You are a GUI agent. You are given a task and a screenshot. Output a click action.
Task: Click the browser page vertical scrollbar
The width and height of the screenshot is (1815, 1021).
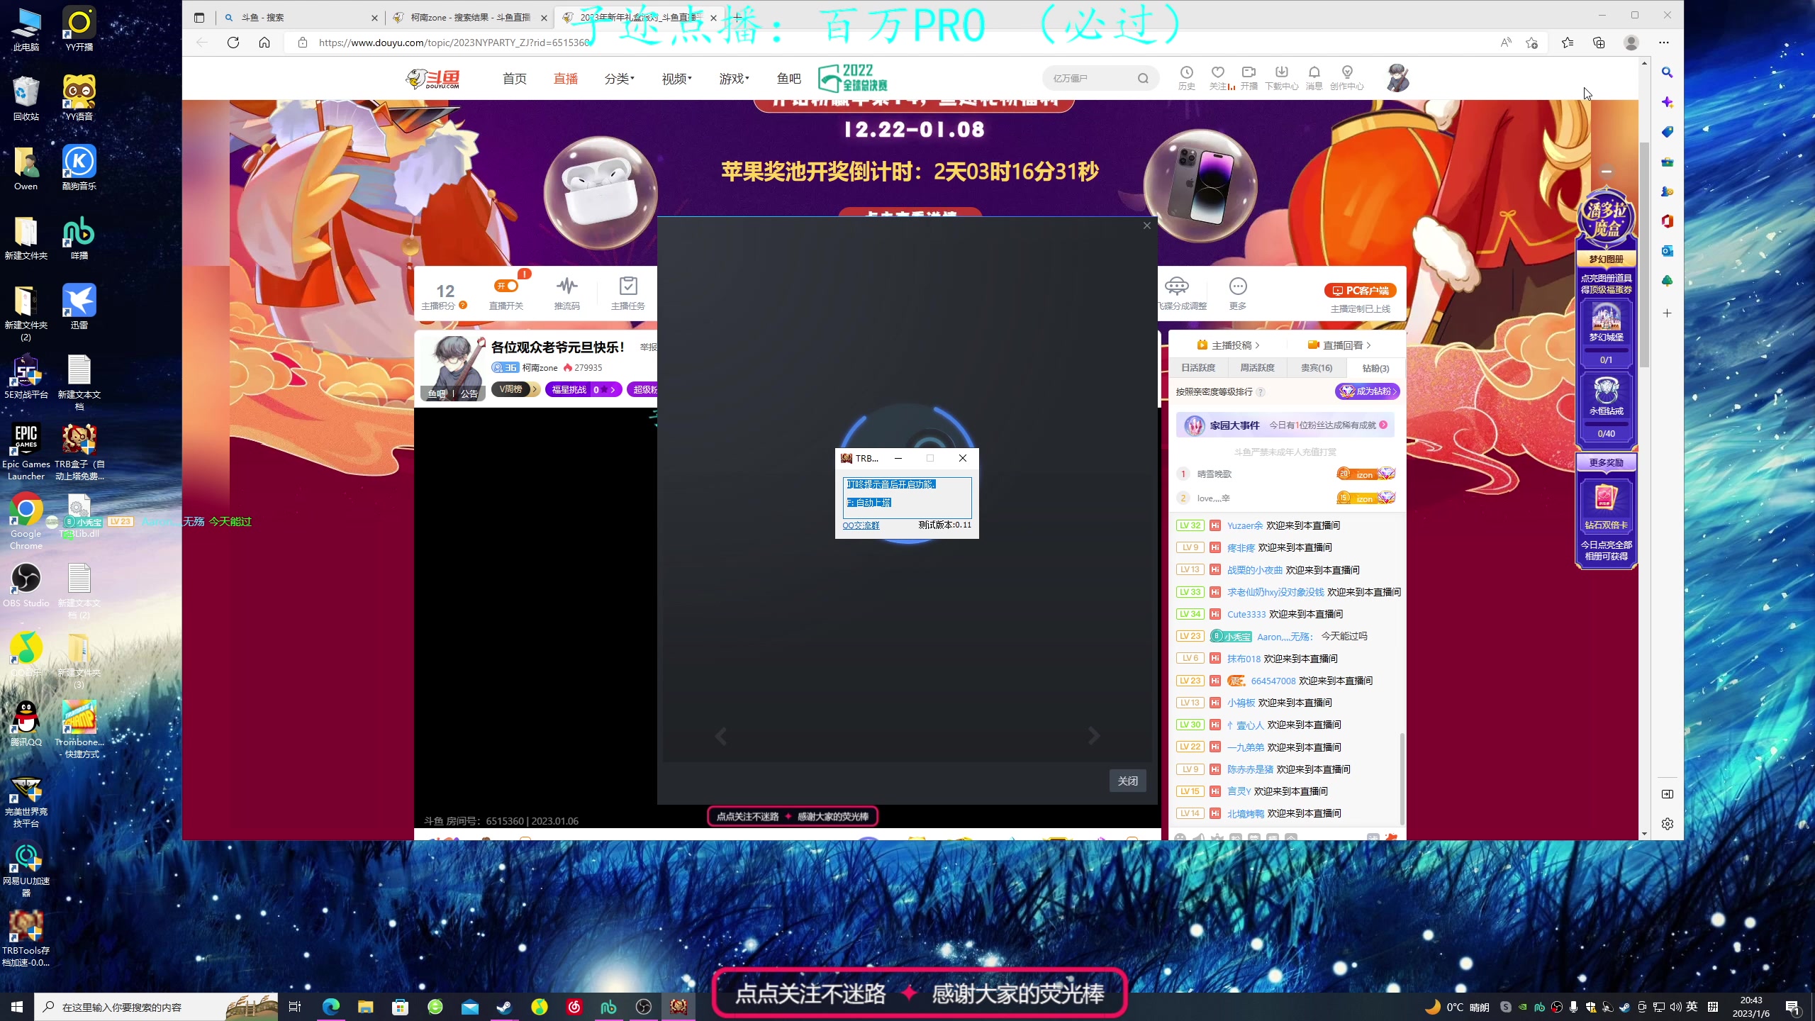click(1644, 255)
